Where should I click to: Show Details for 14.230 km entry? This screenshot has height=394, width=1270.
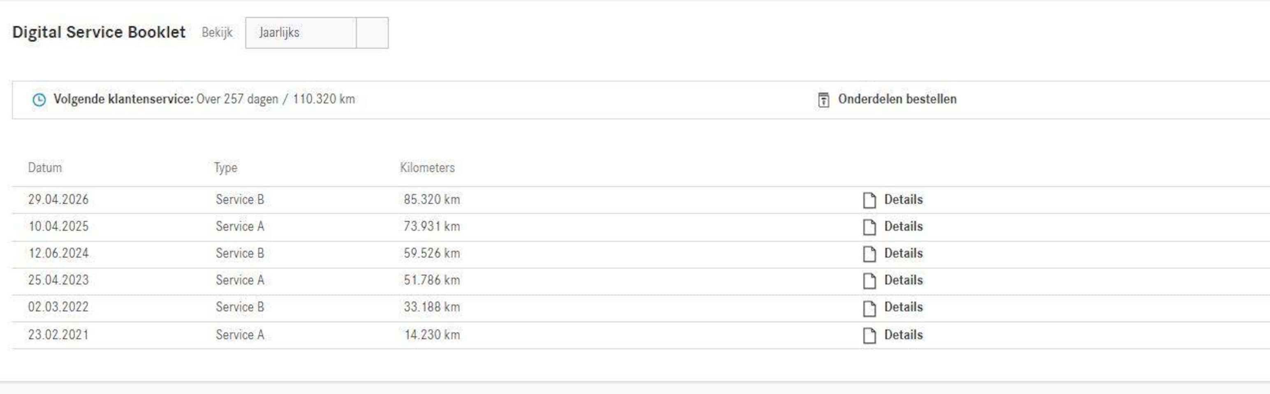point(903,334)
